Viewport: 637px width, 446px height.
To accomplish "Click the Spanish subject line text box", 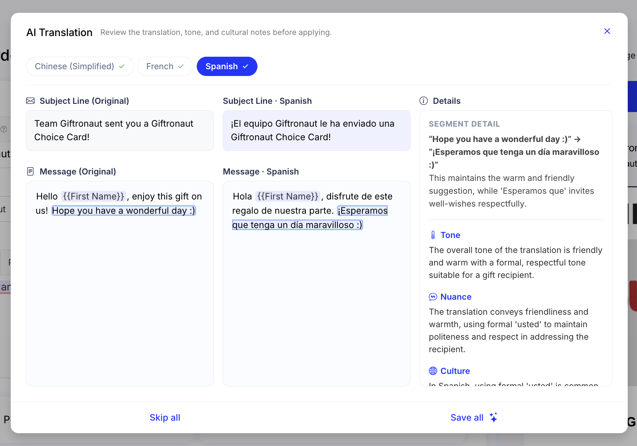I will [317, 131].
